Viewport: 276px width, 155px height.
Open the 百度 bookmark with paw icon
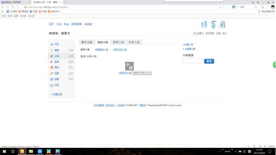[x=34, y=12]
